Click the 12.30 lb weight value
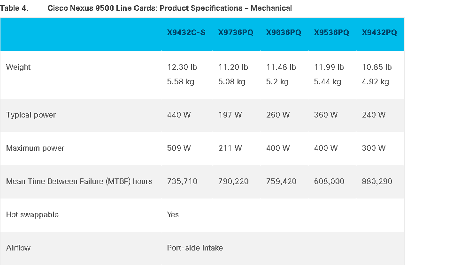 coord(182,67)
